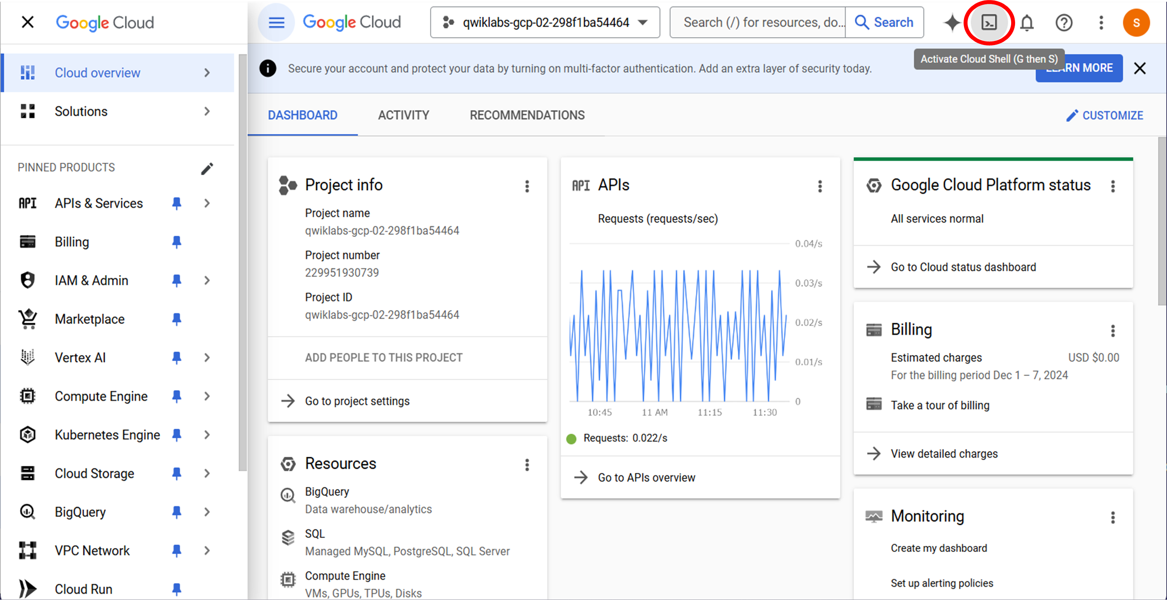Image resolution: width=1167 pixels, height=600 pixels.
Task: Unpin BigQuery pin icon
Action: tap(177, 512)
